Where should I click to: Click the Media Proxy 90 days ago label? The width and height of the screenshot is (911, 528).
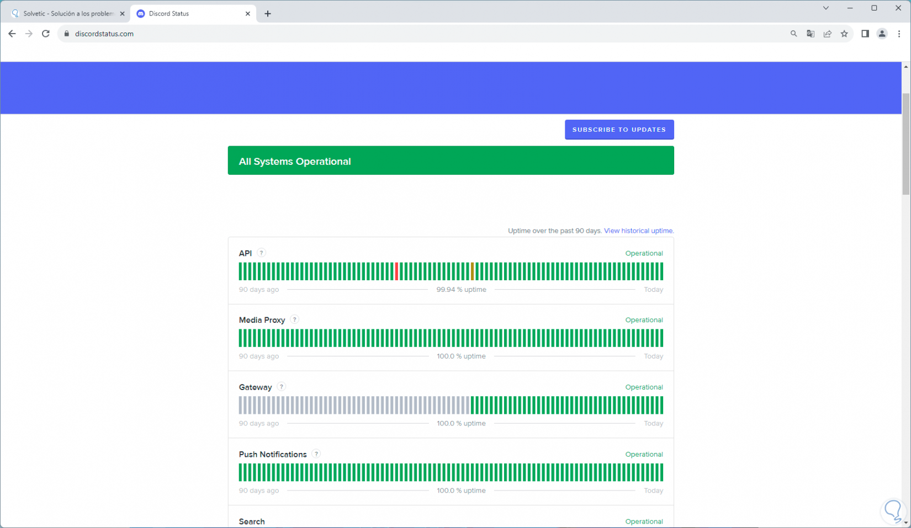pyautogui.click(x=259, y=356)
